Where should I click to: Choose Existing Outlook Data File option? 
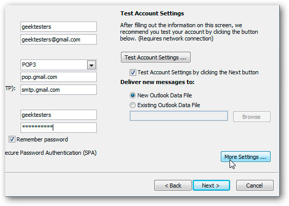click(133, 105)
